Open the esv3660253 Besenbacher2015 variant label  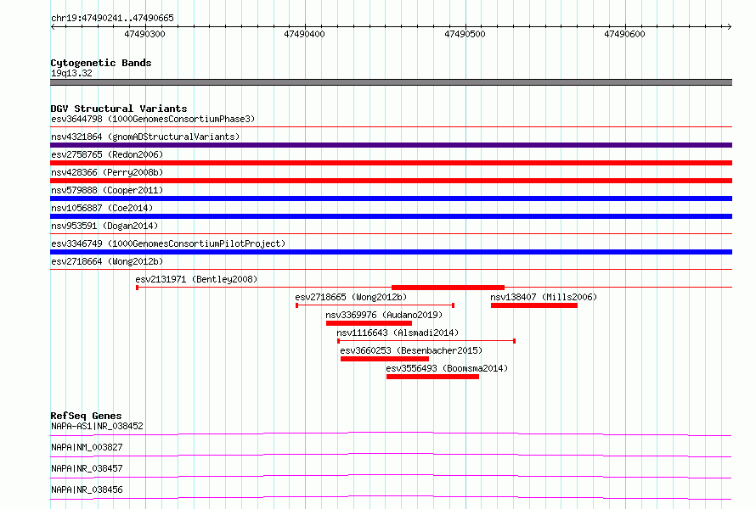pyautogui.click(x=411, y=350)
